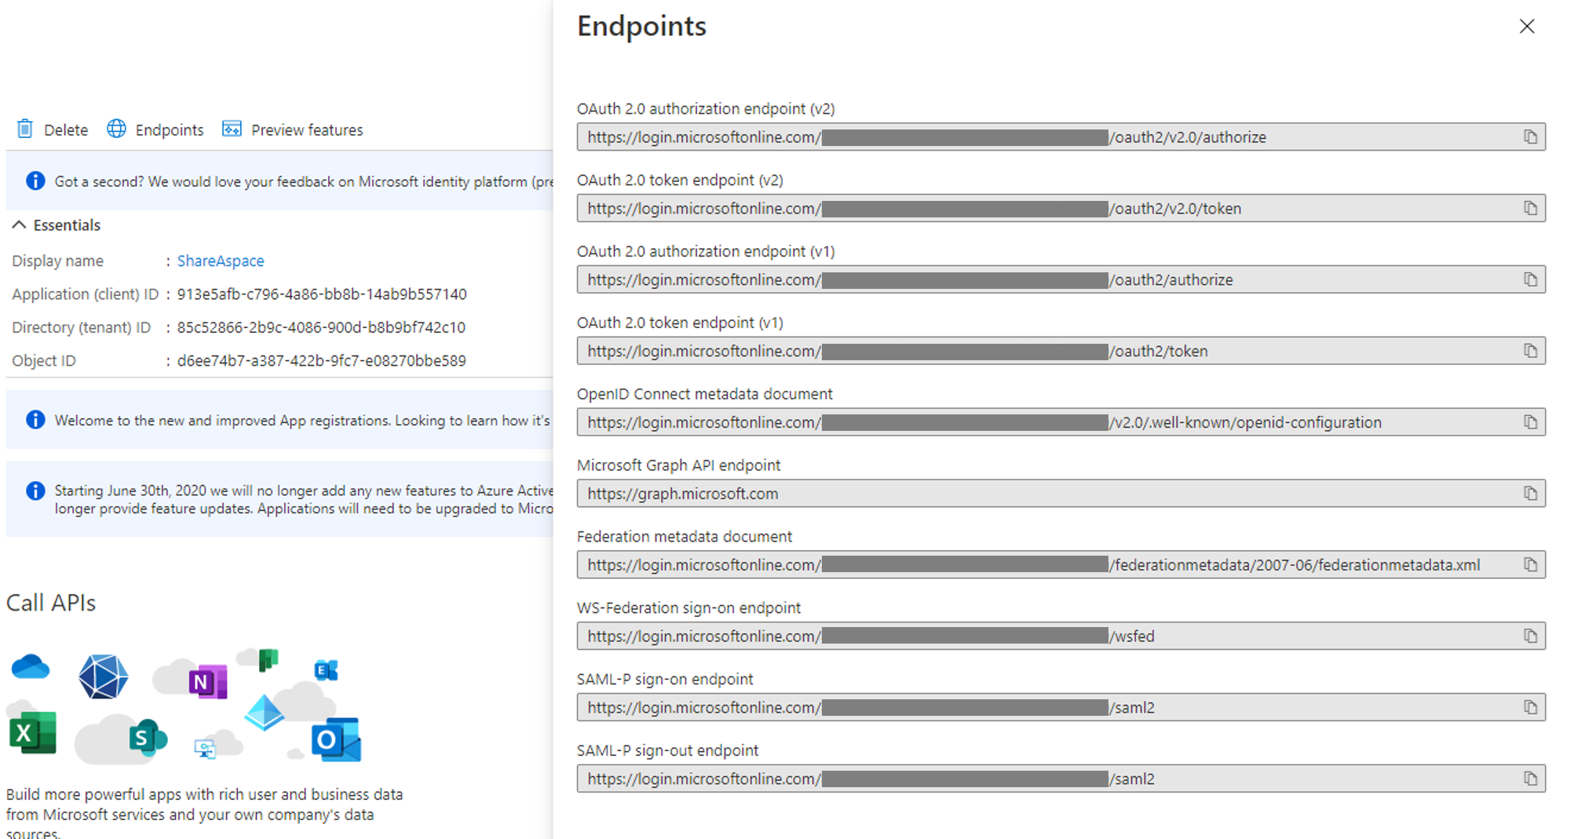Copy the SAML-P sign-out endpoint
The width and height of the screenshot is (1570, 839).
(x=1530, y=779)
